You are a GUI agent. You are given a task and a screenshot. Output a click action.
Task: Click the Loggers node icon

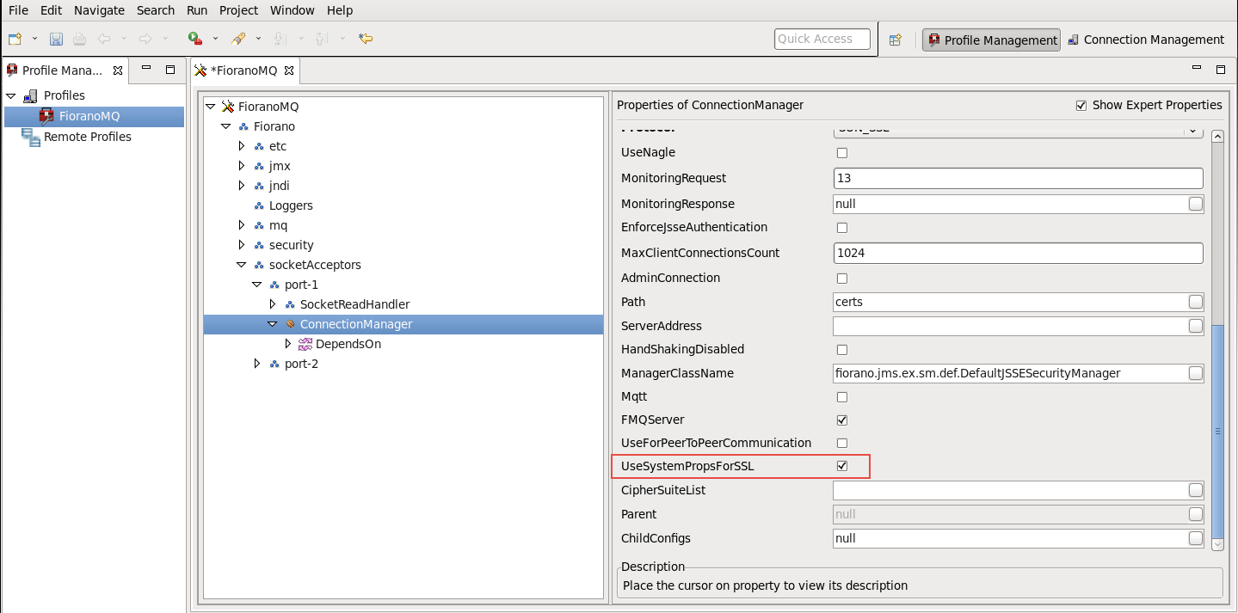[x=259, y=206]
